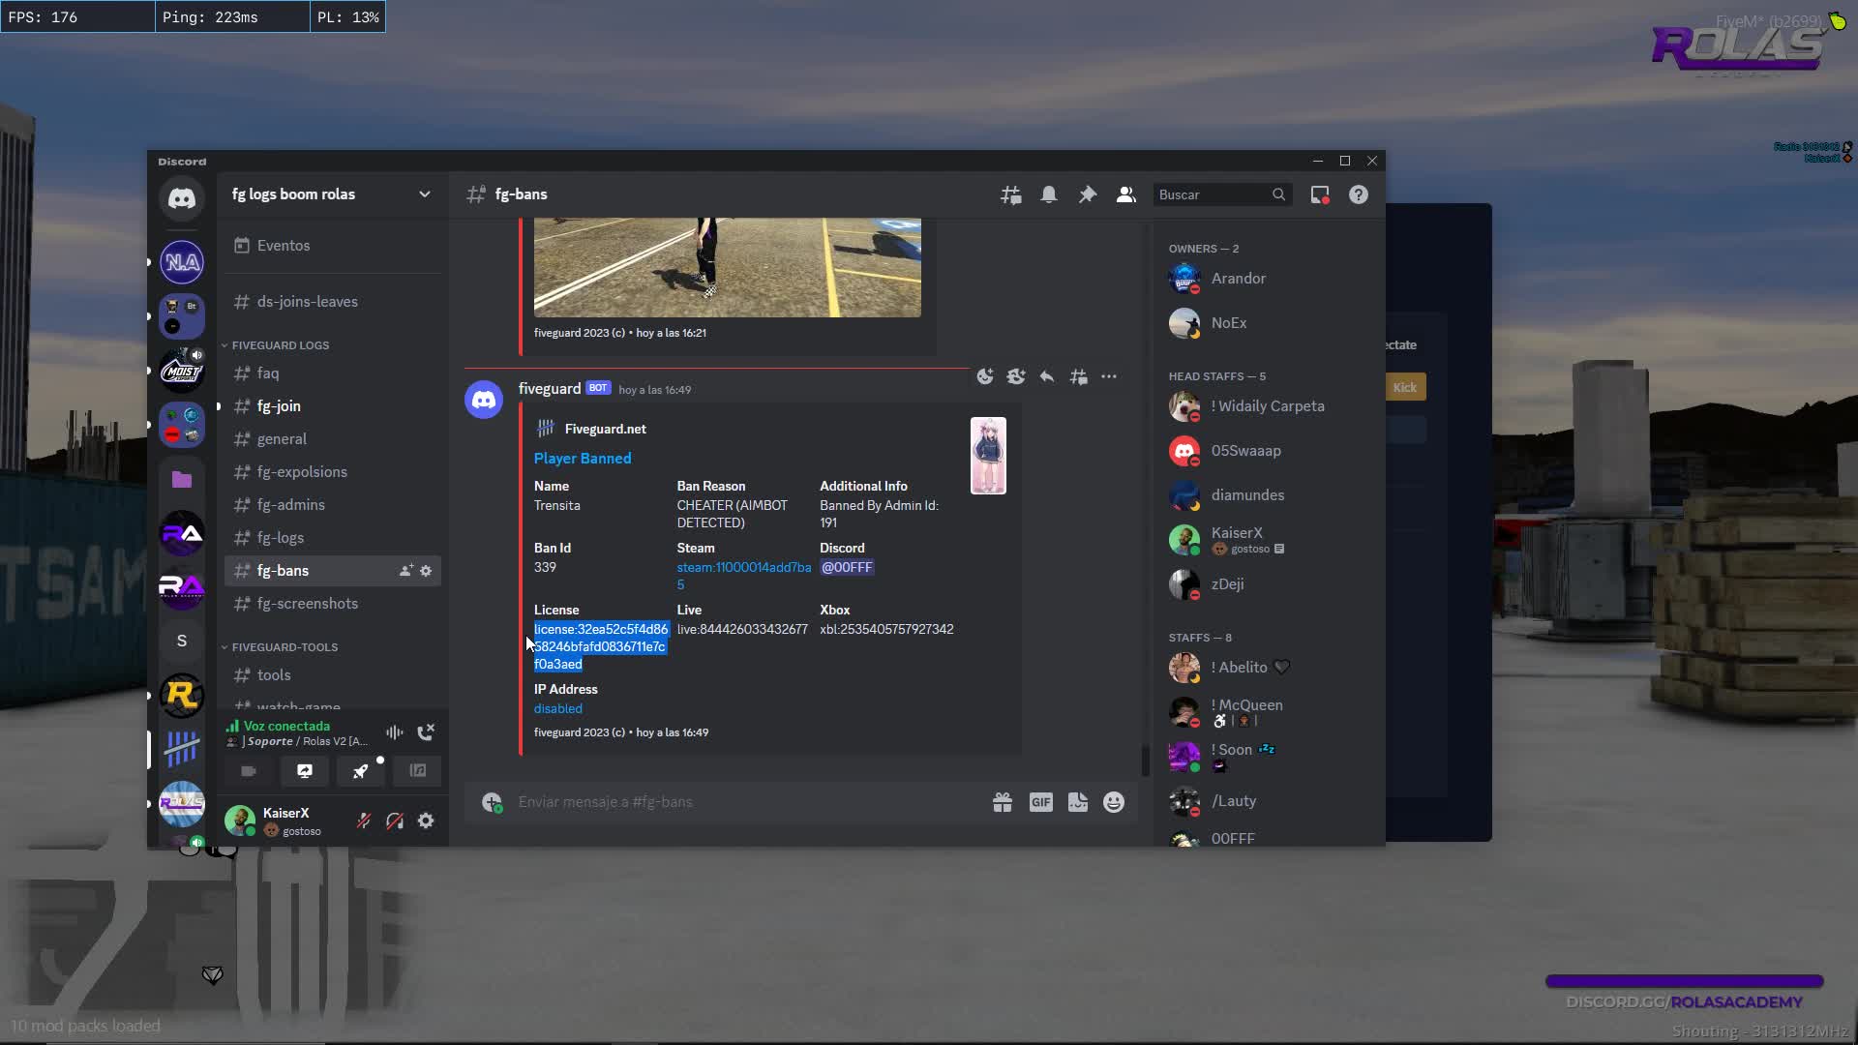1858x1045 pixels.
Task: Open the fg-screenshots channel
Action: pos(307,603)
